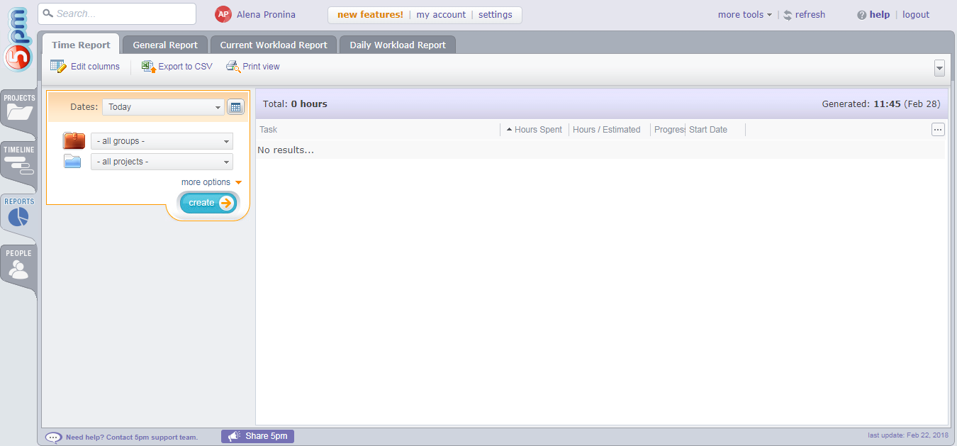Click the Share 5pm button
This screenshot has height=446, width=957.
click(x=257, y=436)
